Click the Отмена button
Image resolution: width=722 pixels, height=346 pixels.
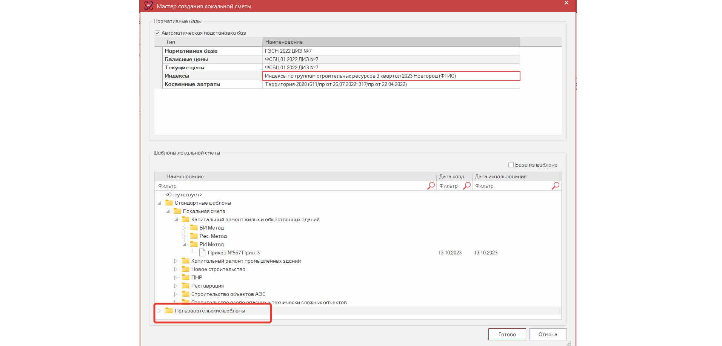pyautogui.click(x=548, y=334)
